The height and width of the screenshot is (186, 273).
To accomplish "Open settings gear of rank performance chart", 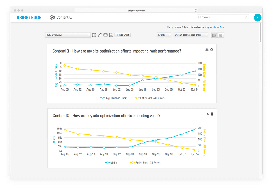I will 212,49.
